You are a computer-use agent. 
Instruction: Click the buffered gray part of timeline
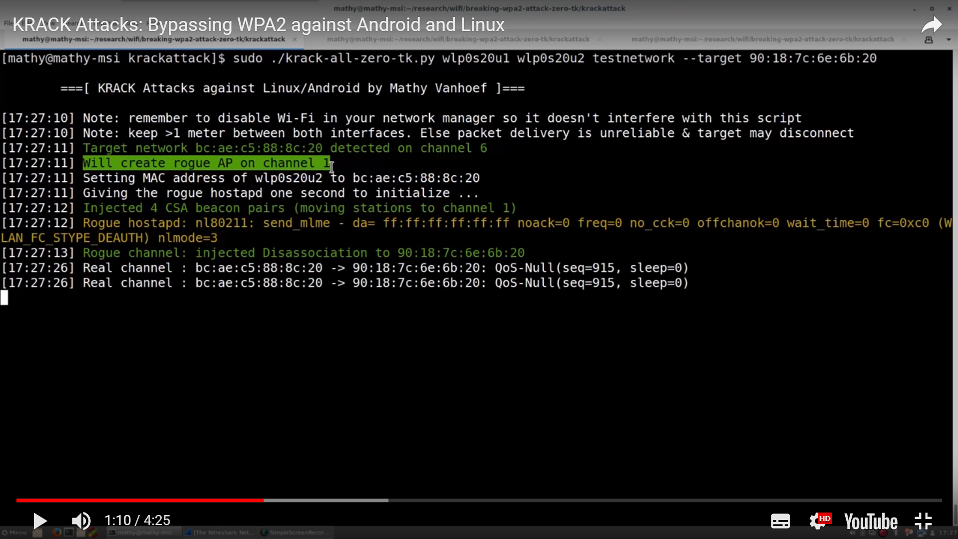(326, 500)
